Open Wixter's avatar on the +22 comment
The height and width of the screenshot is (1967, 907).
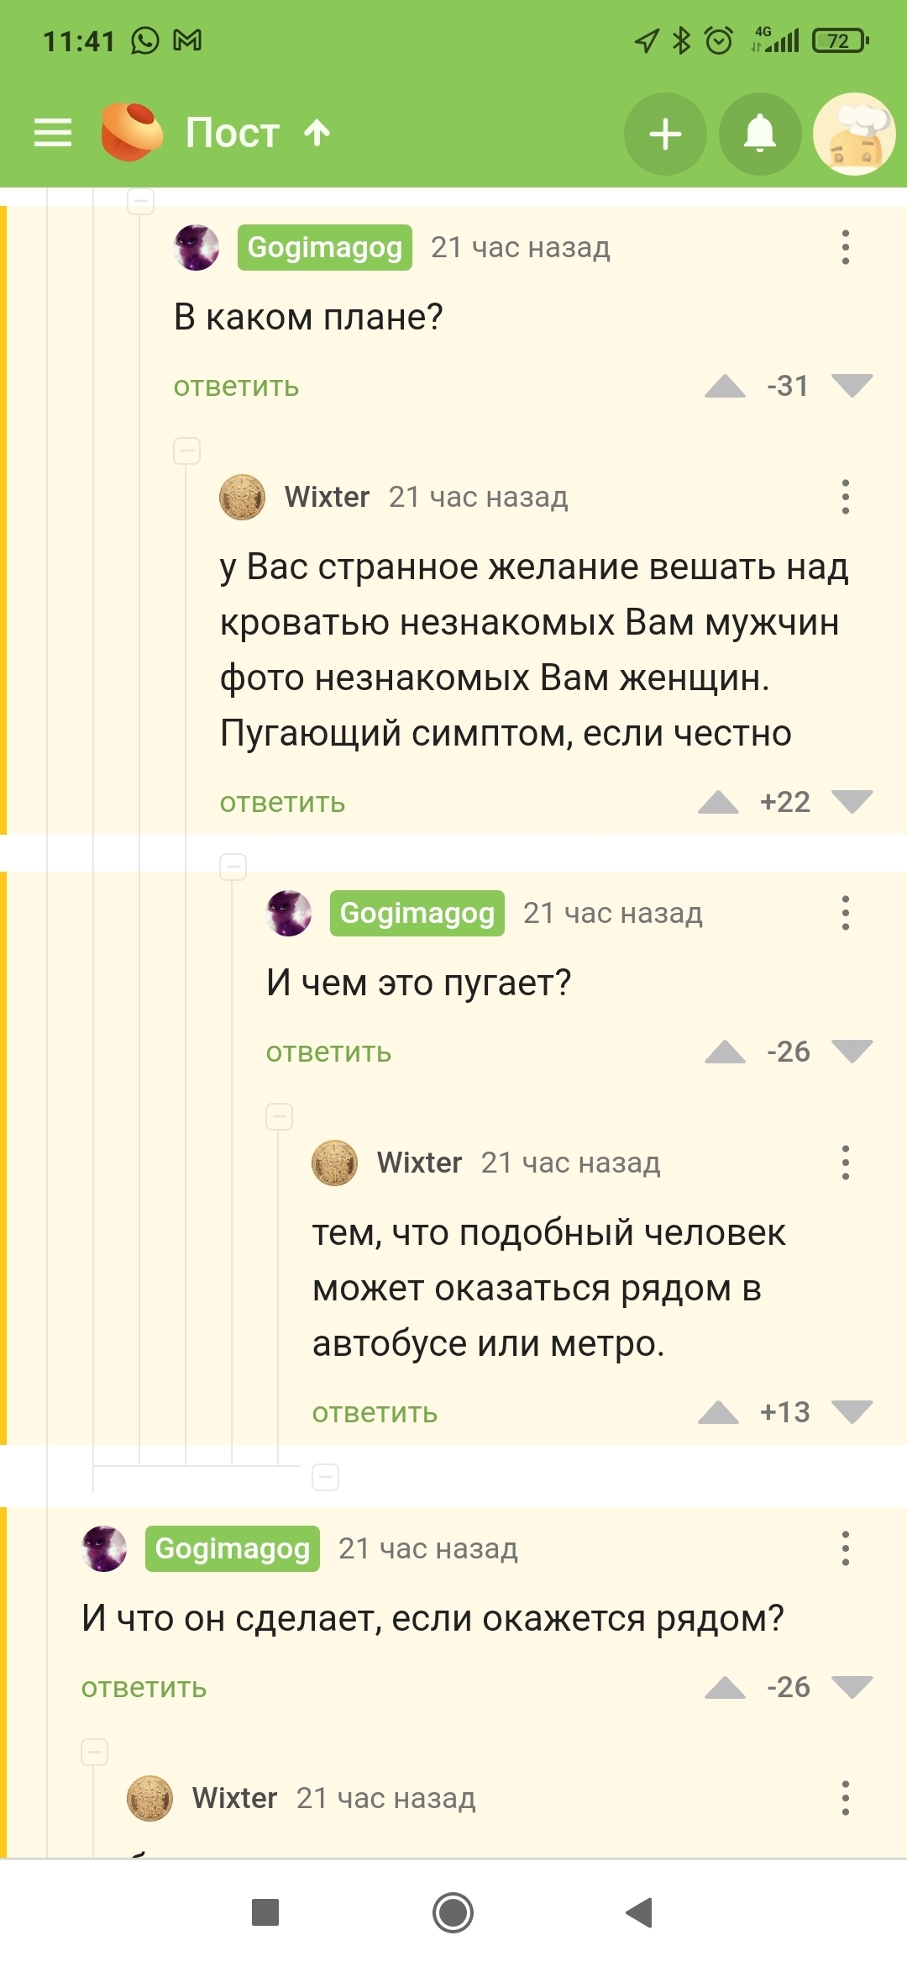242,497
